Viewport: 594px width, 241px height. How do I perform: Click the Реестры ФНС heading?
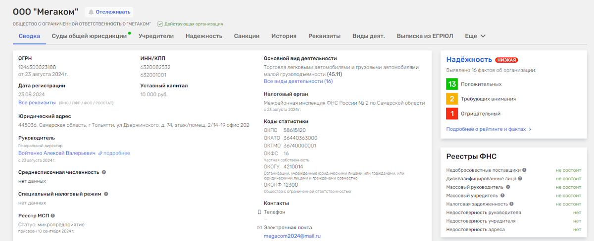(x=472, y=156)
